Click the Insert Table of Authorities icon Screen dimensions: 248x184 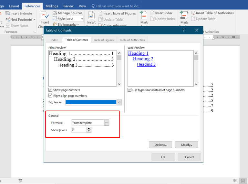coord(193,13)
